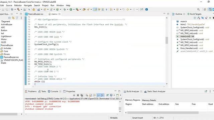Close the Console view tab X
Screen dimensions: 214x120
[60, 91]
